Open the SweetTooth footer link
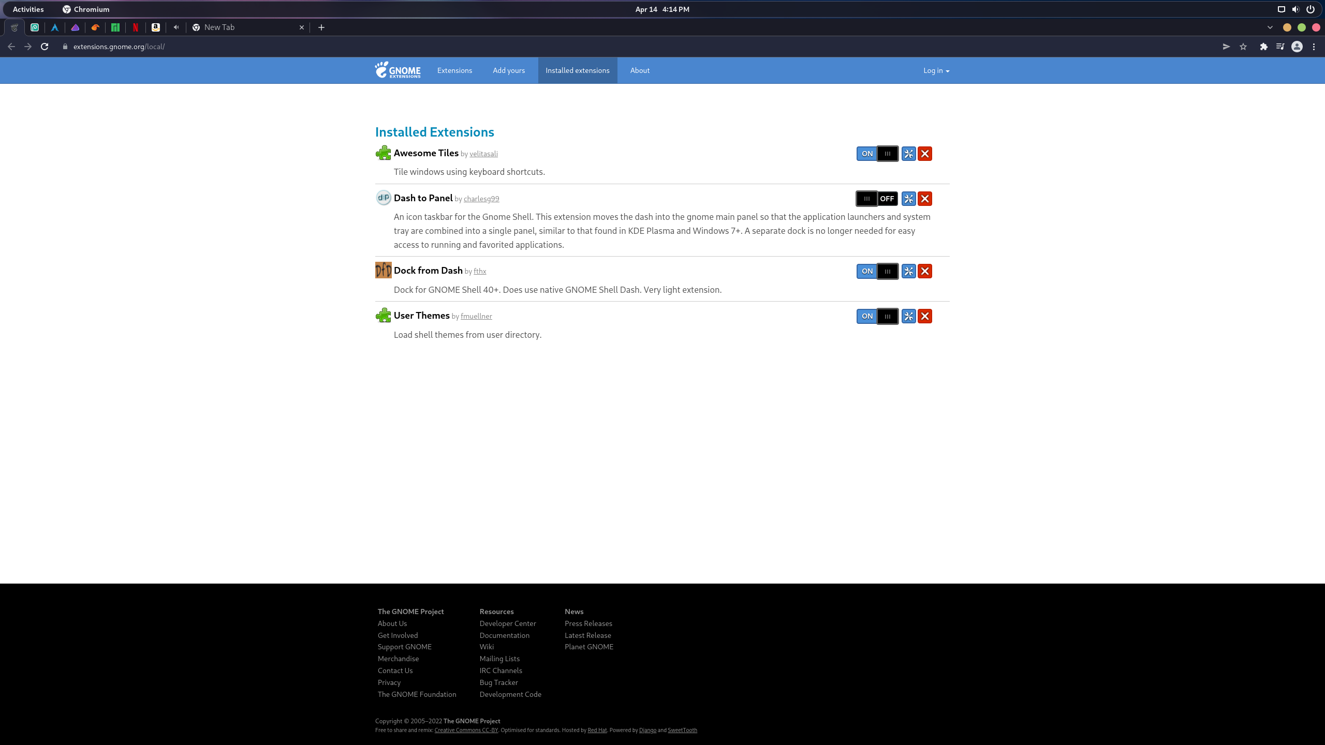This screenshot has width=1325, height=745. [682, 730]
